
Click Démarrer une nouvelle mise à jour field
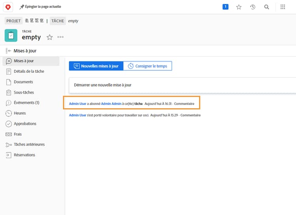[x=182, y=85]
